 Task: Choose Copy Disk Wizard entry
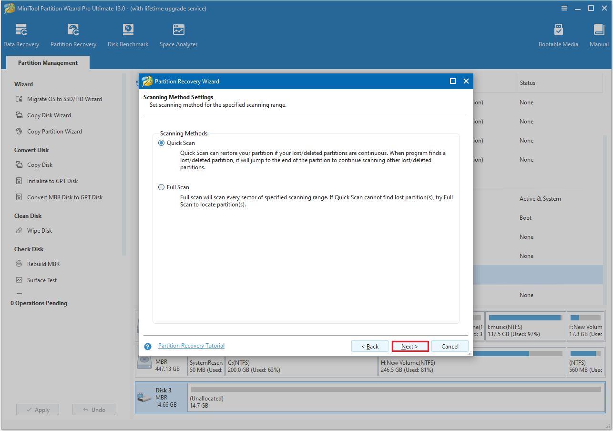[49, 115]
